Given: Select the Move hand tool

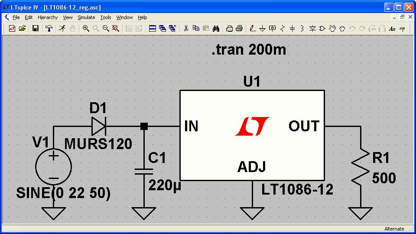Looking at the screenshot, I should pyautogui.click(x=332, y=29).
